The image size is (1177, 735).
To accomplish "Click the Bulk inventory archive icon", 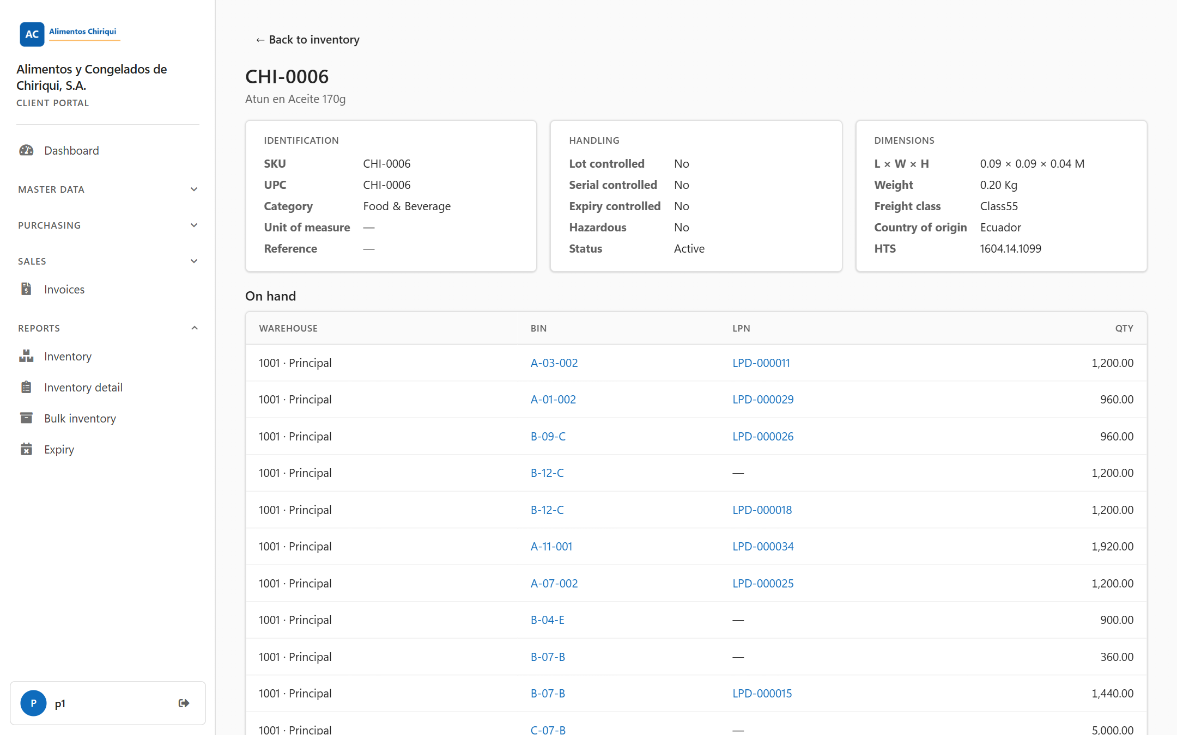I will coord(26,418).
